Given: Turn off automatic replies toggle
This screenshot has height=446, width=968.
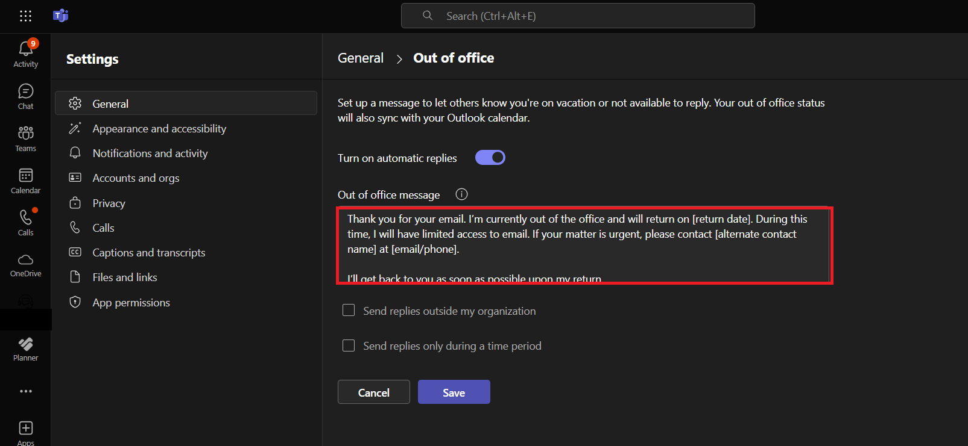Looking at the screenshot, I should pos(490,158).
